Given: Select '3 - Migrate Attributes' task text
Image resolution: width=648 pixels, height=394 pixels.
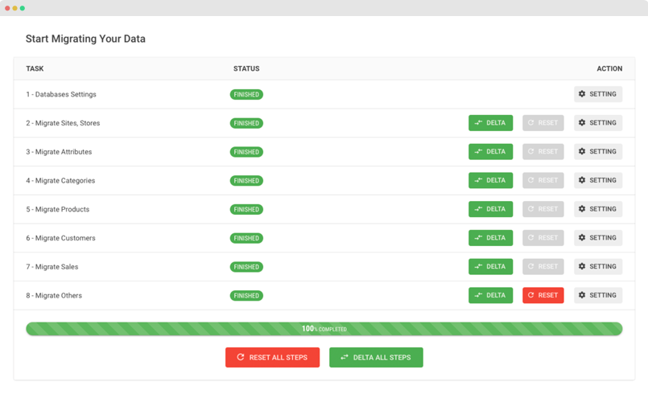Looking at the screenshot, I should pyautogui.click(x=59, y=152).
